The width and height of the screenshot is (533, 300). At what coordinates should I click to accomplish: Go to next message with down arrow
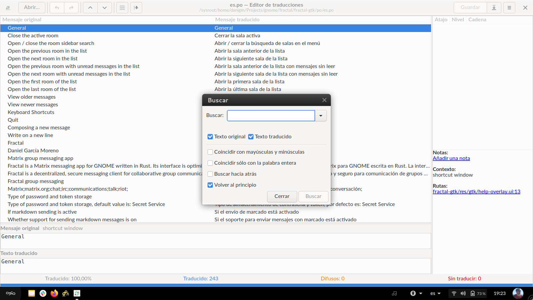[105, 8]
